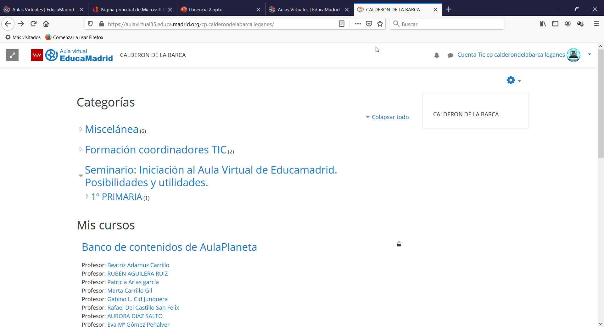Viewport: 604px width, 327px height.
Task: Bookmark this page with the star
Action: 380,24
